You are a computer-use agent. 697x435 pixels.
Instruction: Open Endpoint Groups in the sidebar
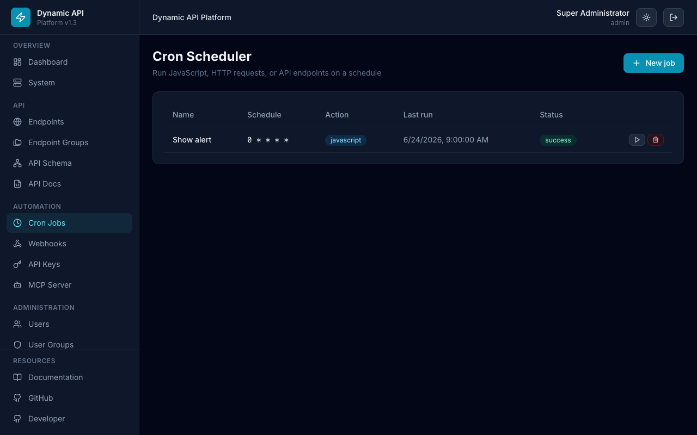pos(69,142)
